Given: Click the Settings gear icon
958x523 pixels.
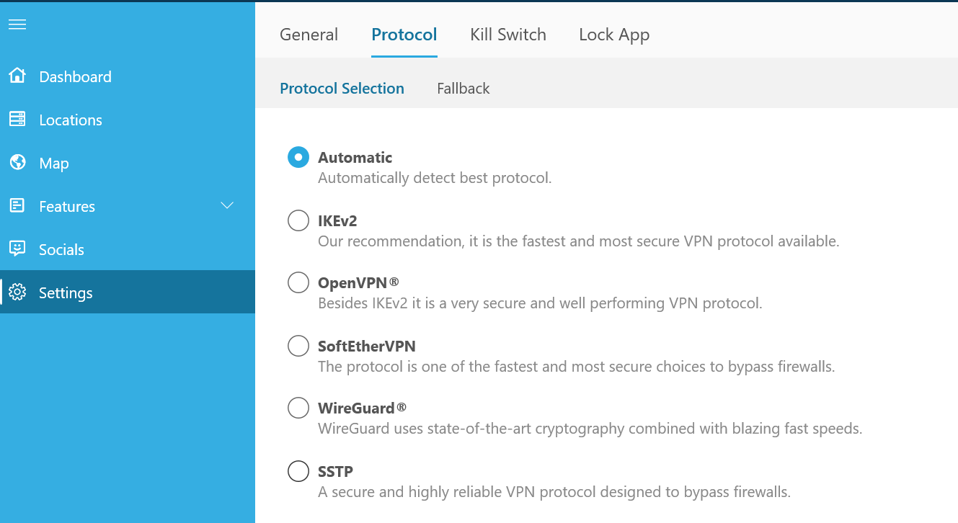Looking at the screenshot, I should coord(17,292).
